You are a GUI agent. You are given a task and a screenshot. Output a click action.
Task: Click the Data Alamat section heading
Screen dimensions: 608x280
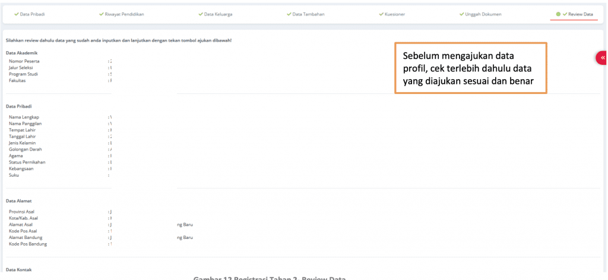20,201
